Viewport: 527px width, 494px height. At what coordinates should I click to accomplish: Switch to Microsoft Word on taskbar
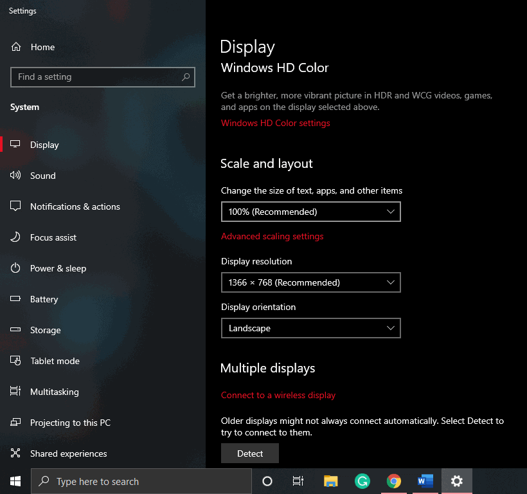pos(425,481)
